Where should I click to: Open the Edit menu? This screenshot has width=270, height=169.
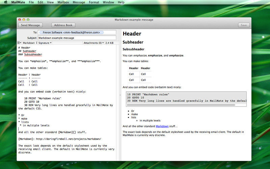[40, 2]
